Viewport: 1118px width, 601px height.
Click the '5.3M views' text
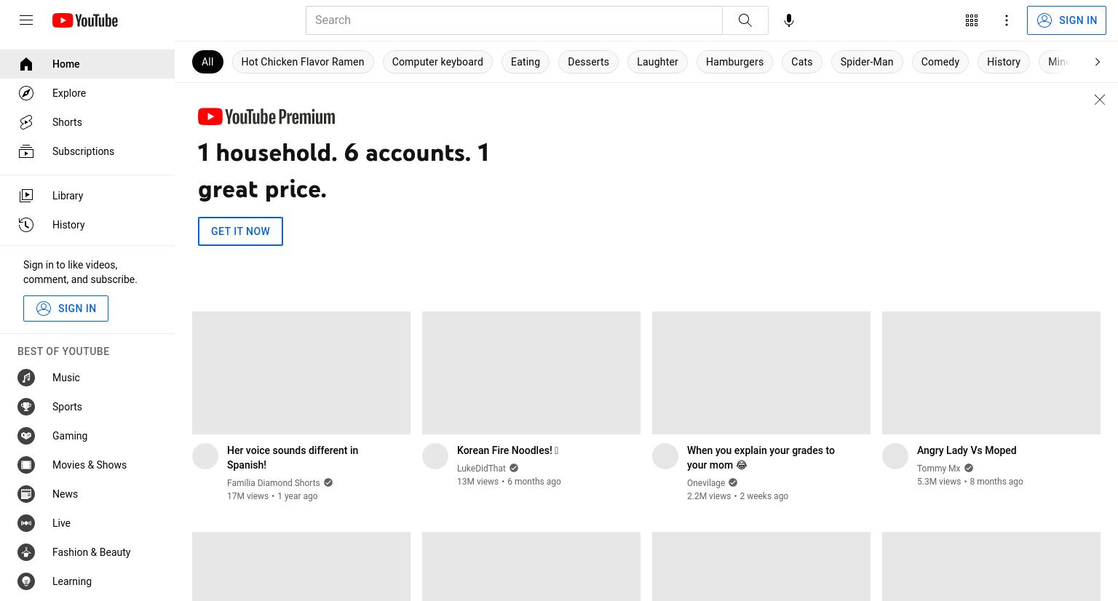pyautogui.click(x=939, y=482)
